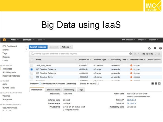Maximize the instance details pane
The width and height of the screenshot is (163, 122).
159,84
